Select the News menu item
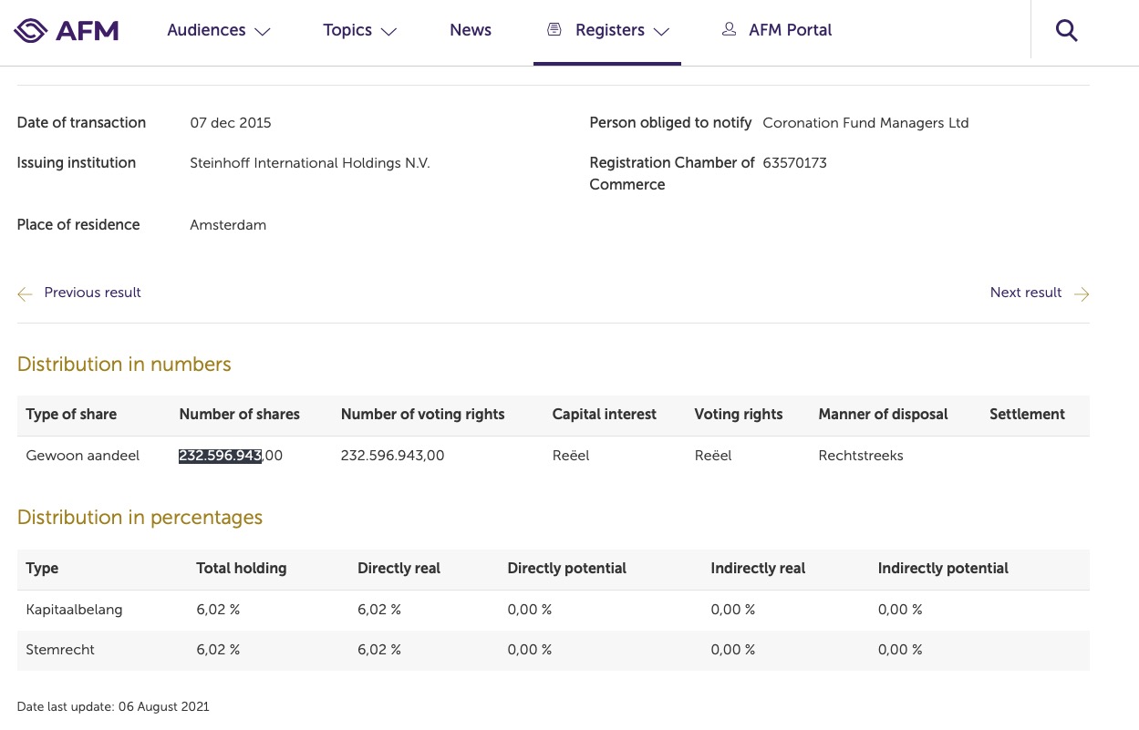Screen dimensions: 1139x730 tap(471, 29)
